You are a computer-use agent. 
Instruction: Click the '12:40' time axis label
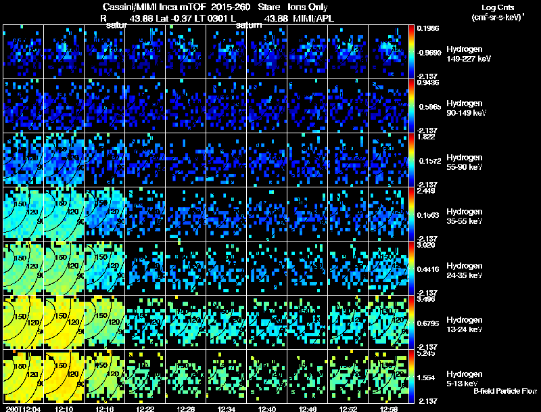(x=267, y=409)
